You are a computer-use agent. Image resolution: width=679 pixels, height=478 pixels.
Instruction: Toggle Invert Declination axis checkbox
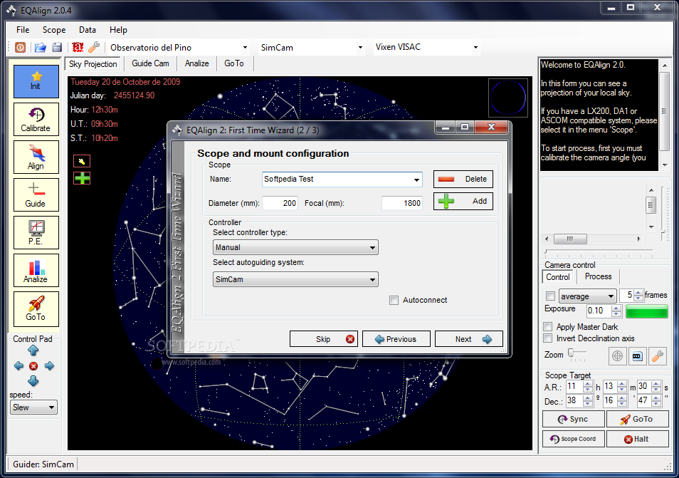tap(548, 338)
